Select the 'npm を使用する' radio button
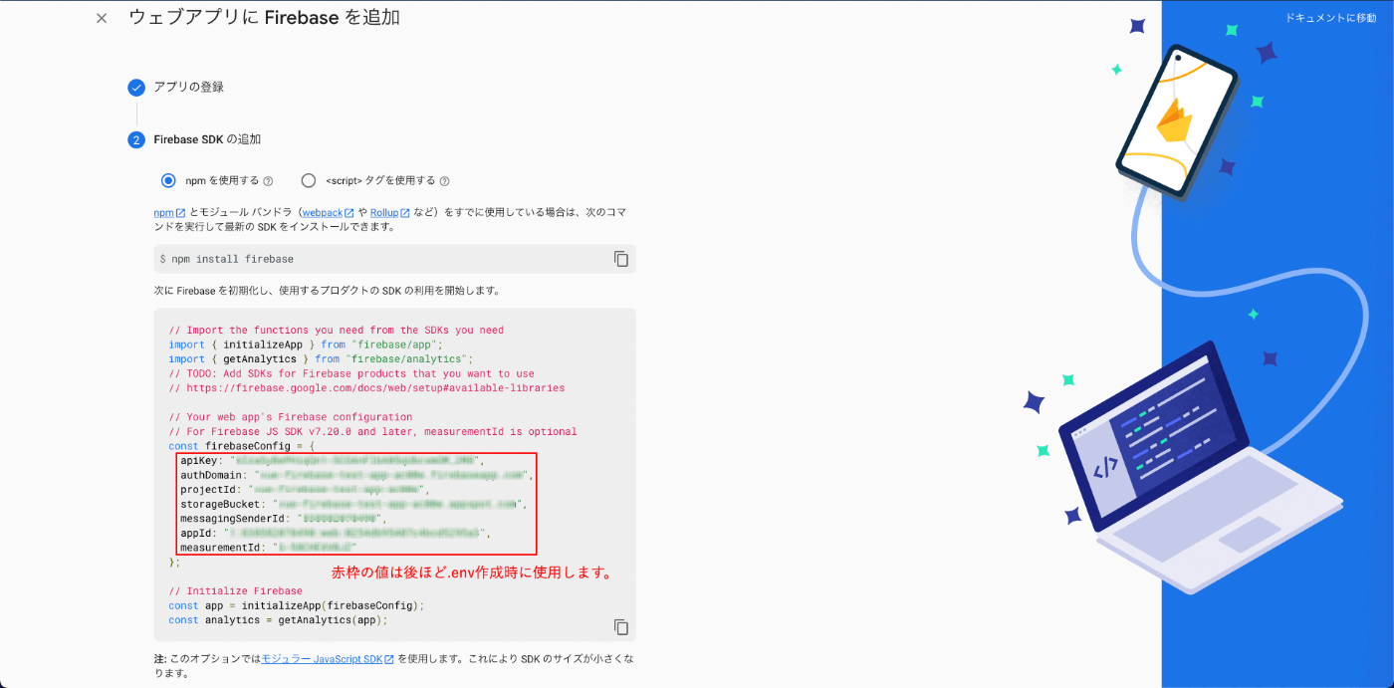Viewport: 1394px width, 688px height. pyautogui.click(x=168, y=181)
